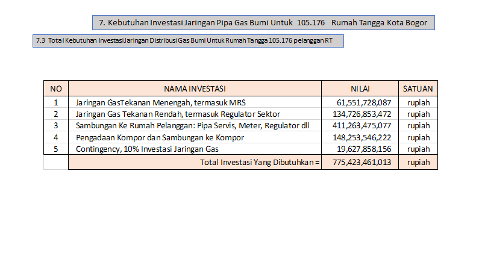Select value 61,551,728,087
Image resolution: width=482 pixels, height=271 pixels.
tap(360, 102)
